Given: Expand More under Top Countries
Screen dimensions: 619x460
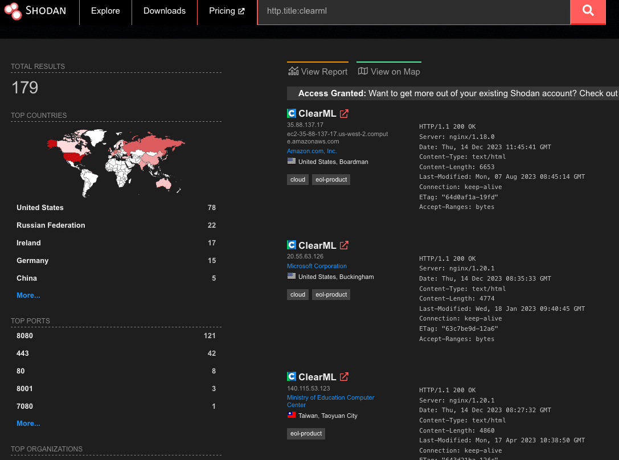Looking at the screenshot, I should 28,295.
